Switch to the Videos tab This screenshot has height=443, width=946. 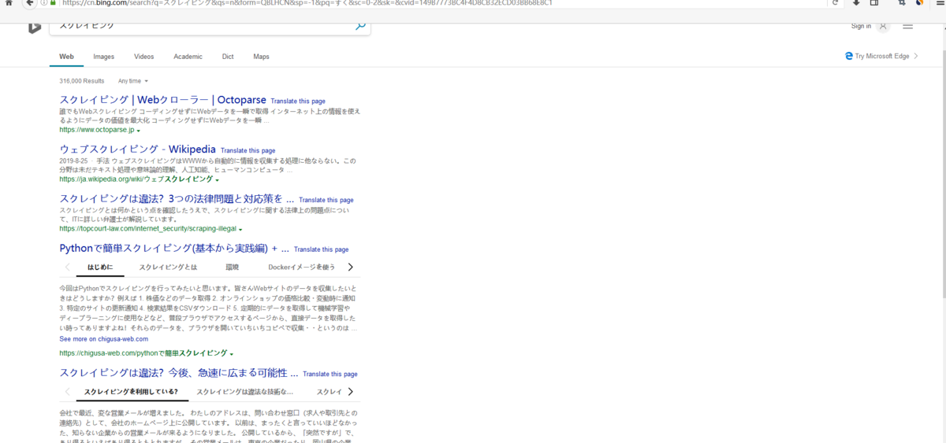click(x=144, y=57)
